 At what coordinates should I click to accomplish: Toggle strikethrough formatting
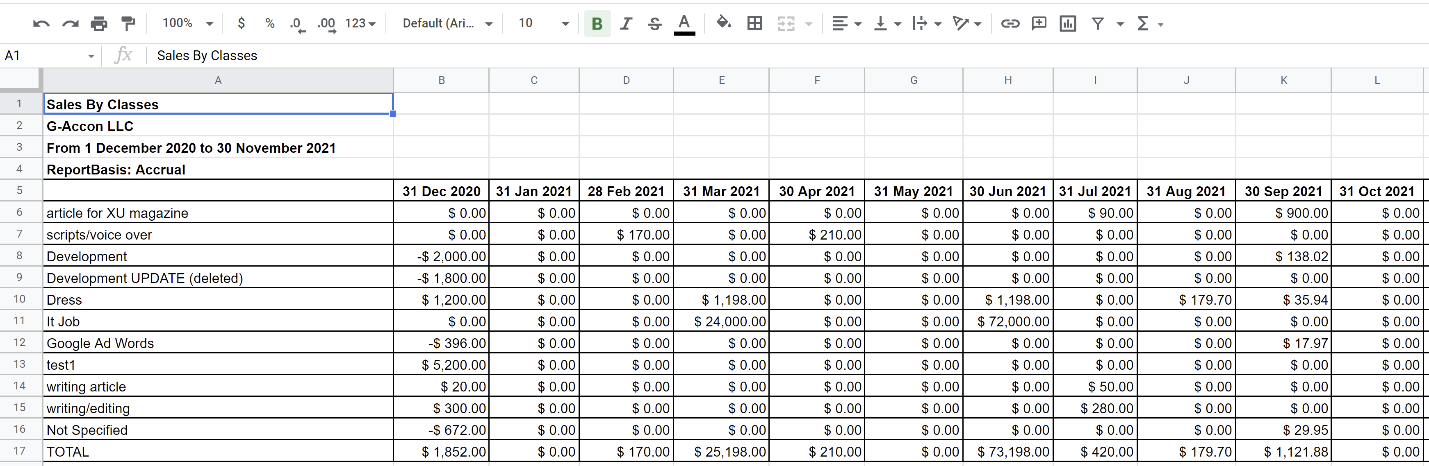(x=654, y=23)
